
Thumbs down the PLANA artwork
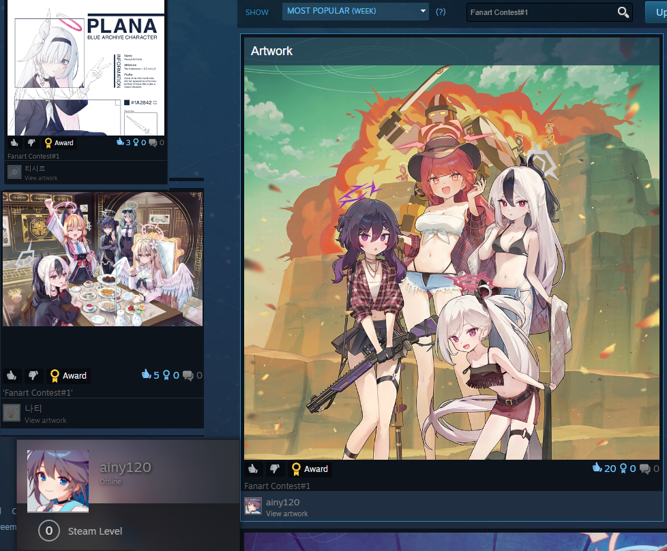31,143
